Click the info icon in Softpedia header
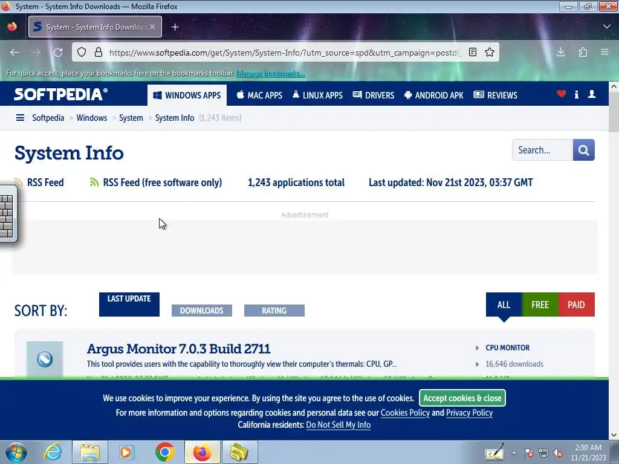This screenshot has width=619, height=464. (577, 94)
